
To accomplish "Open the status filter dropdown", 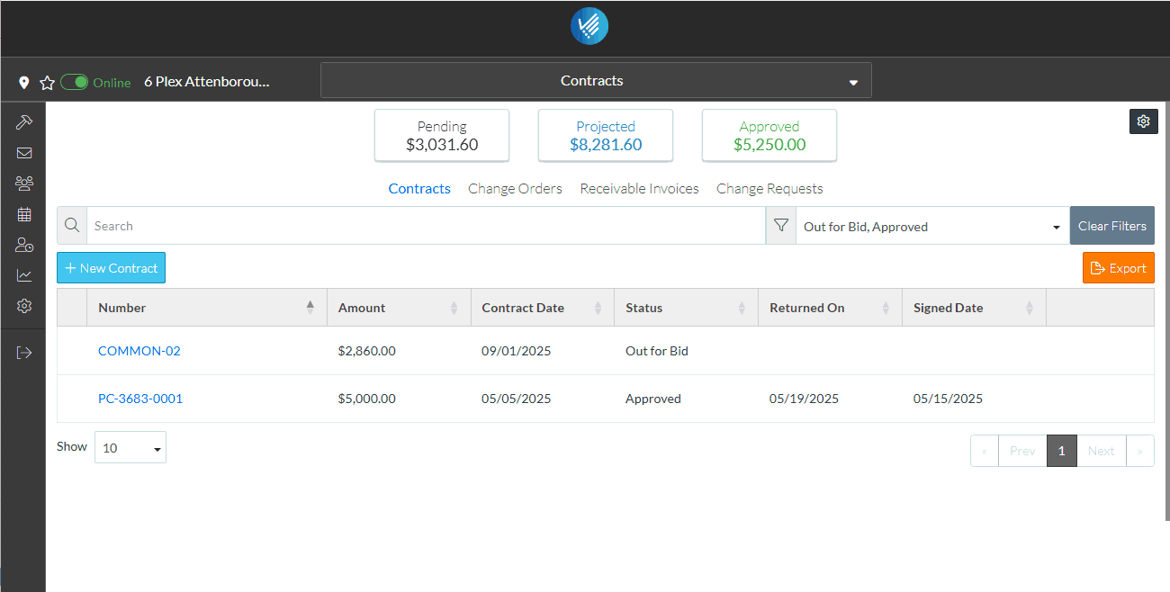I will click(x=931, y=227).
